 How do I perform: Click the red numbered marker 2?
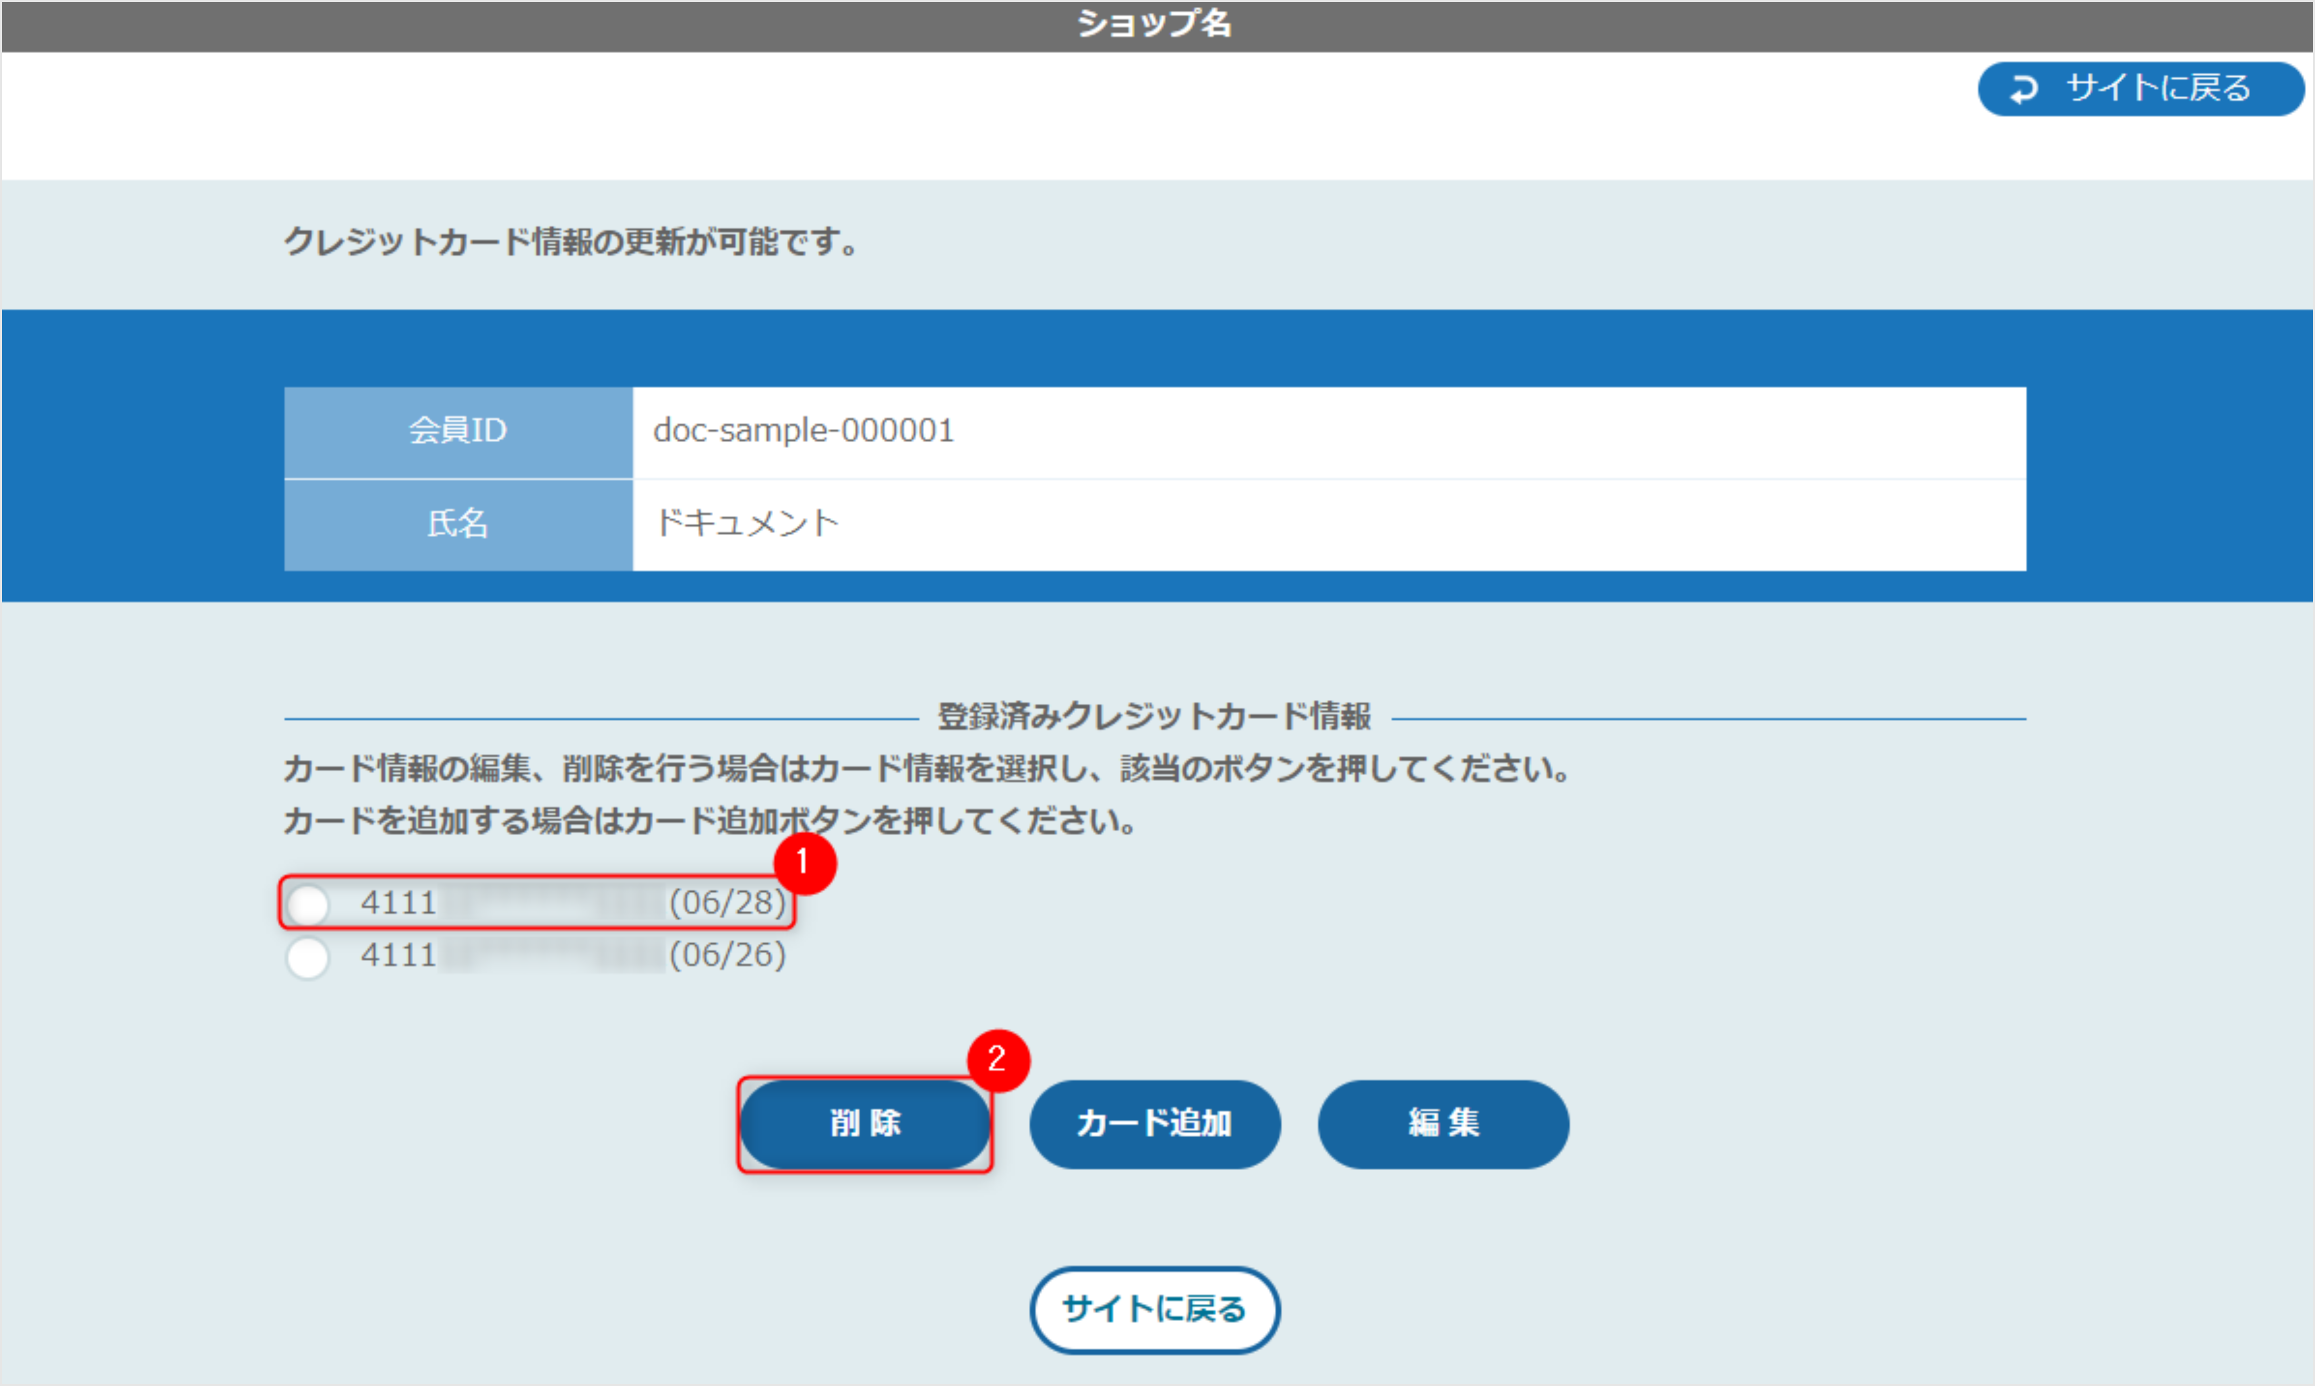[997, 1059]
